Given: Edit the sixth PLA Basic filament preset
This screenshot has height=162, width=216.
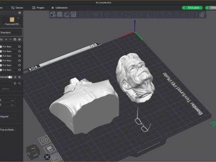Looking at the screenshot, I should pos(19,70).
